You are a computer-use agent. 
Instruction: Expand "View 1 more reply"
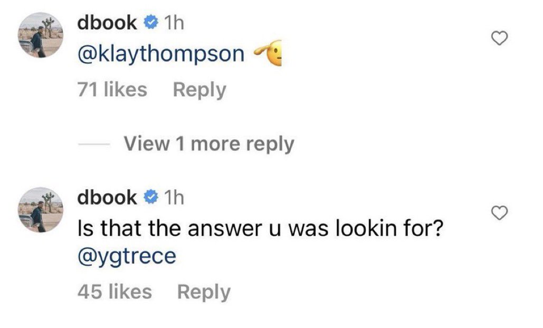click(x=209, y=143)
